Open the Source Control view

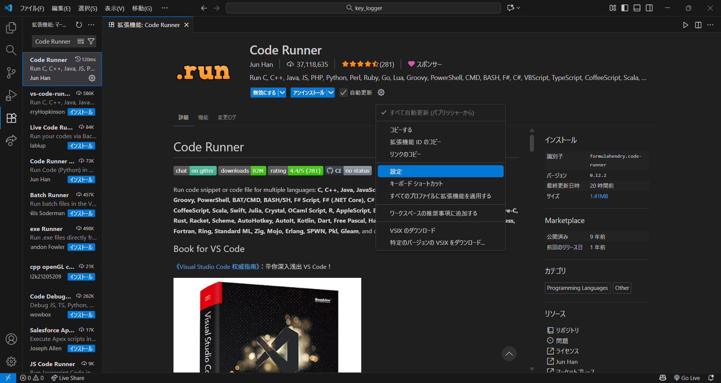pyautogui.click(x=11, y=72)
